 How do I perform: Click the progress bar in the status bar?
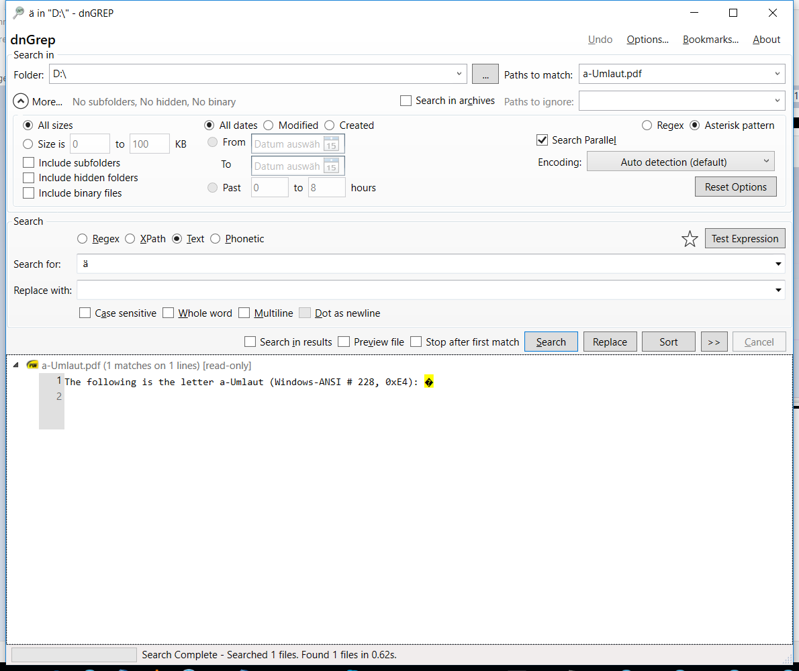pos(73,654)
